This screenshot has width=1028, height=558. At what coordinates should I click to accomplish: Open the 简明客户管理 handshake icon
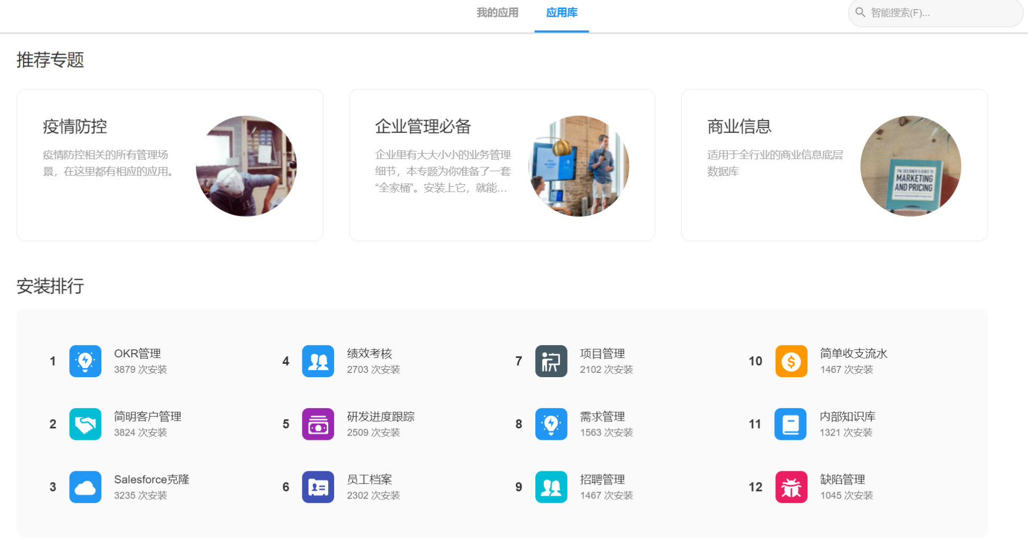point(85,424)
